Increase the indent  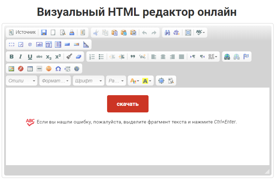pos(122,57)
